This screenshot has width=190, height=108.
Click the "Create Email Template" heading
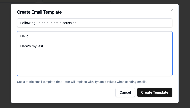(x=39, y=12)
